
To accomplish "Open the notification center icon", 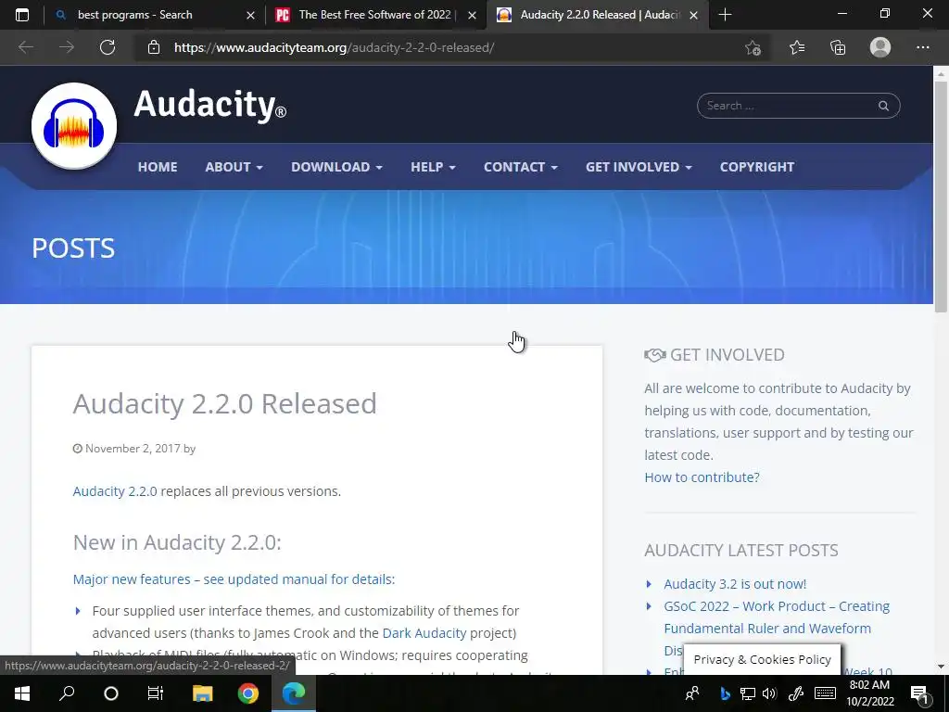I will [x=919, y=693].
